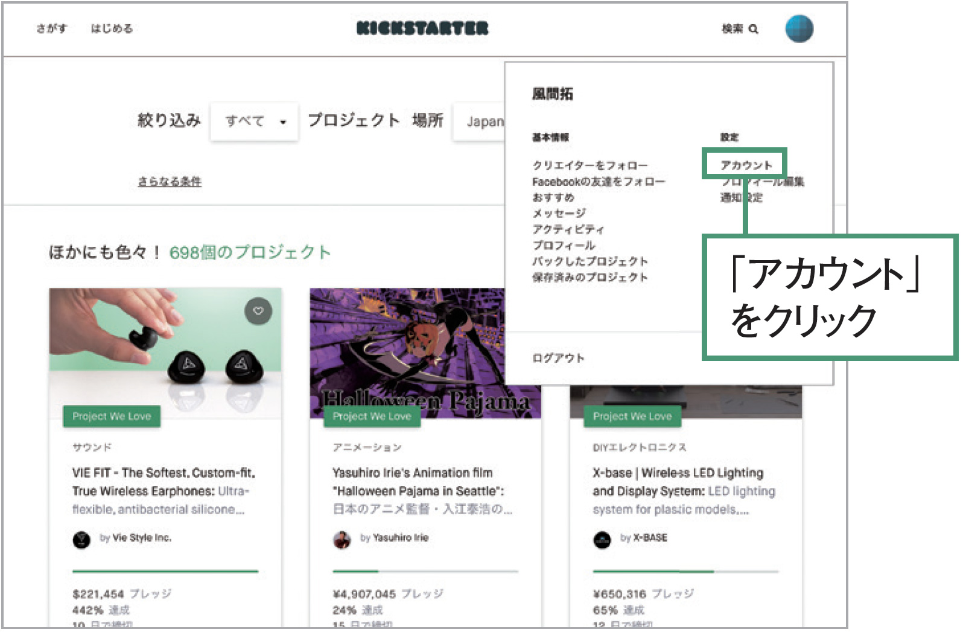963x632 pixels.
Task: Click the by Vie Style Inc. creator link
Action: point(135,538)
